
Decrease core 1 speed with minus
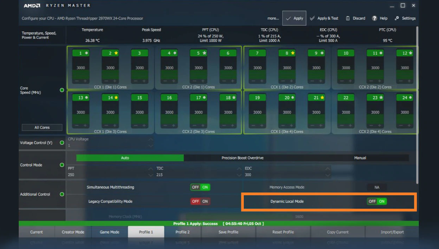point(77,81)
